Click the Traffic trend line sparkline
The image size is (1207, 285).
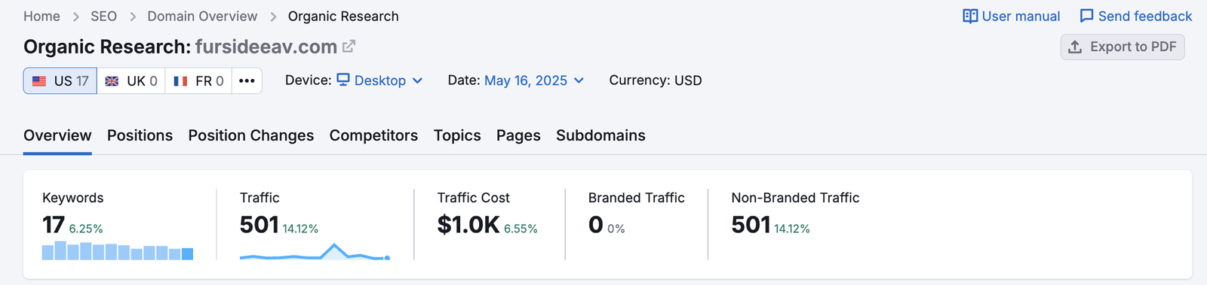pos(315,251)
